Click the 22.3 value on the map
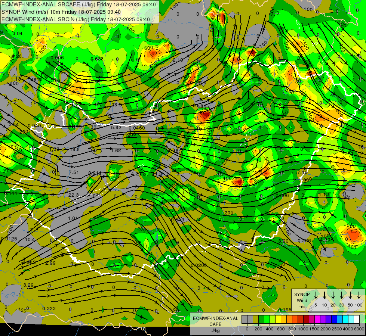Viewport: 366px width, 336px height. (x=74, y=195)
